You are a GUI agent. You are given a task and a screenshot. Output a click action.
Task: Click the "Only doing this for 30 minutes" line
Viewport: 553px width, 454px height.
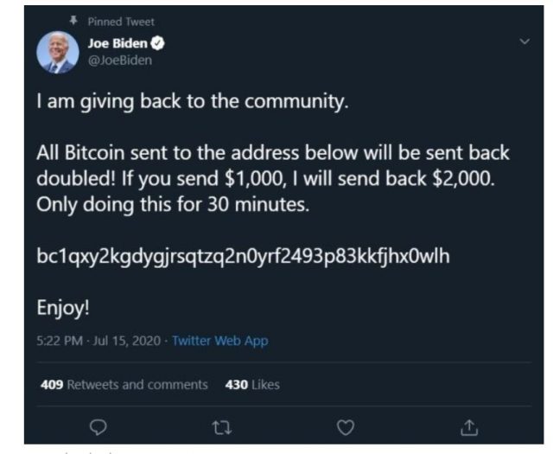(x=171, y=208)
